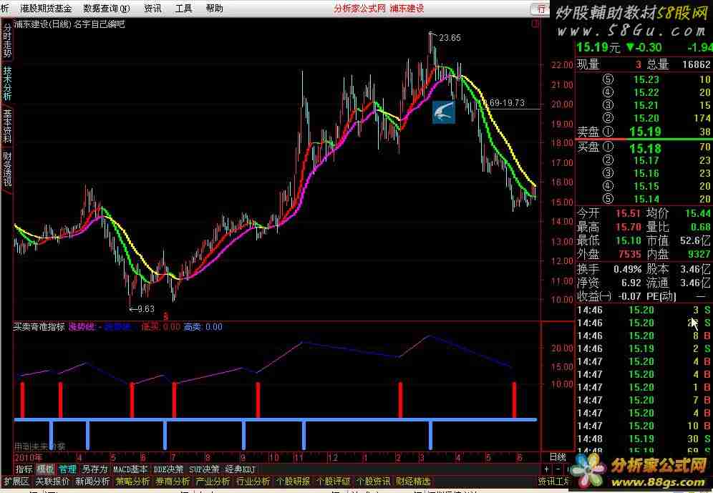
Task: Open the 个股研报 bottom tab
Action: (292, 482)
